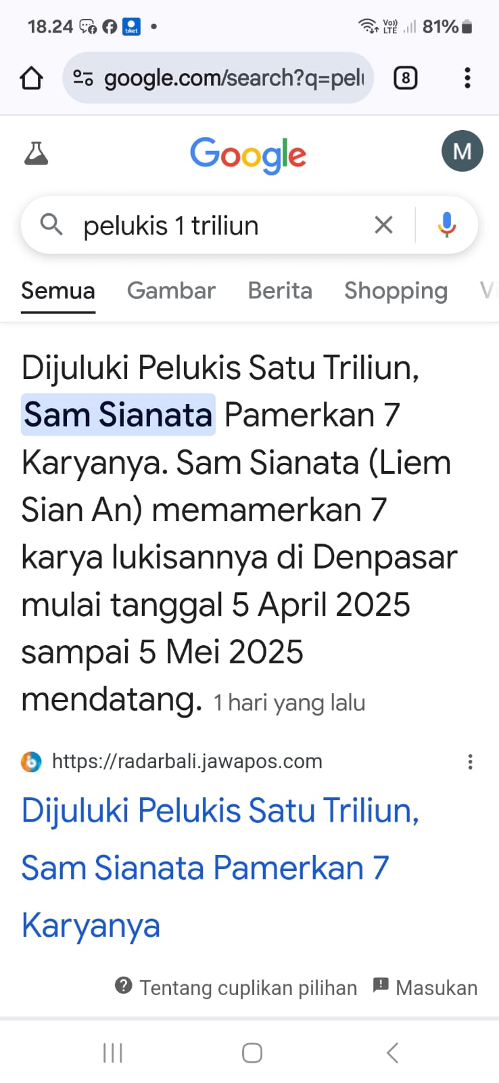The width and height of the screenshot is (499, 1083).
Task: Clear the search query with X
Action: 383,225
